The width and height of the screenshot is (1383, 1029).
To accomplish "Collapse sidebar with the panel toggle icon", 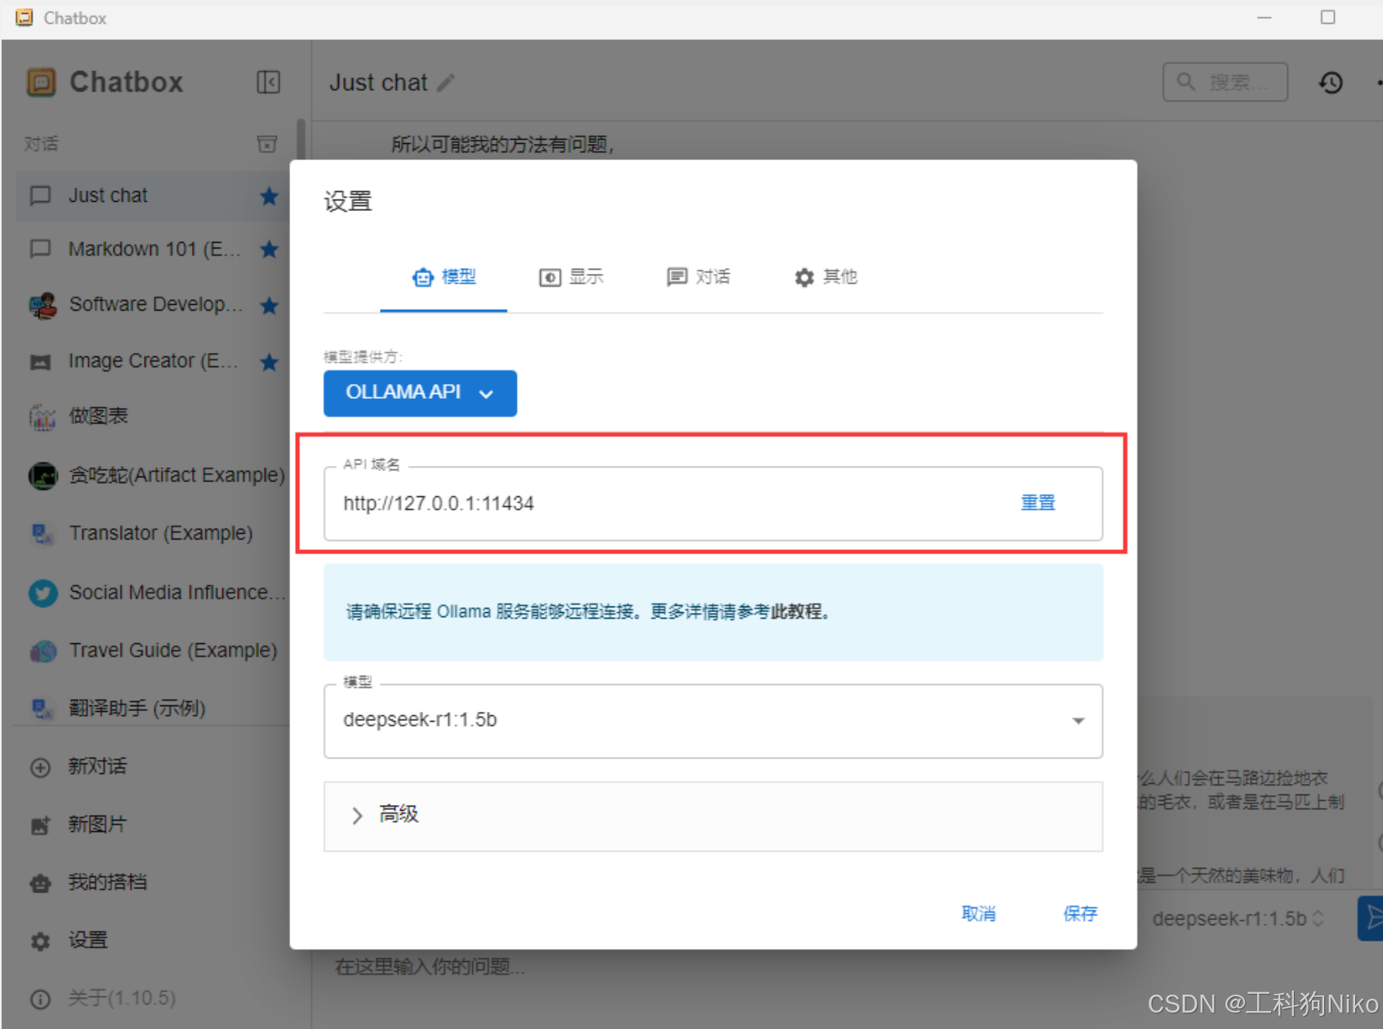I will click(269, 82).
